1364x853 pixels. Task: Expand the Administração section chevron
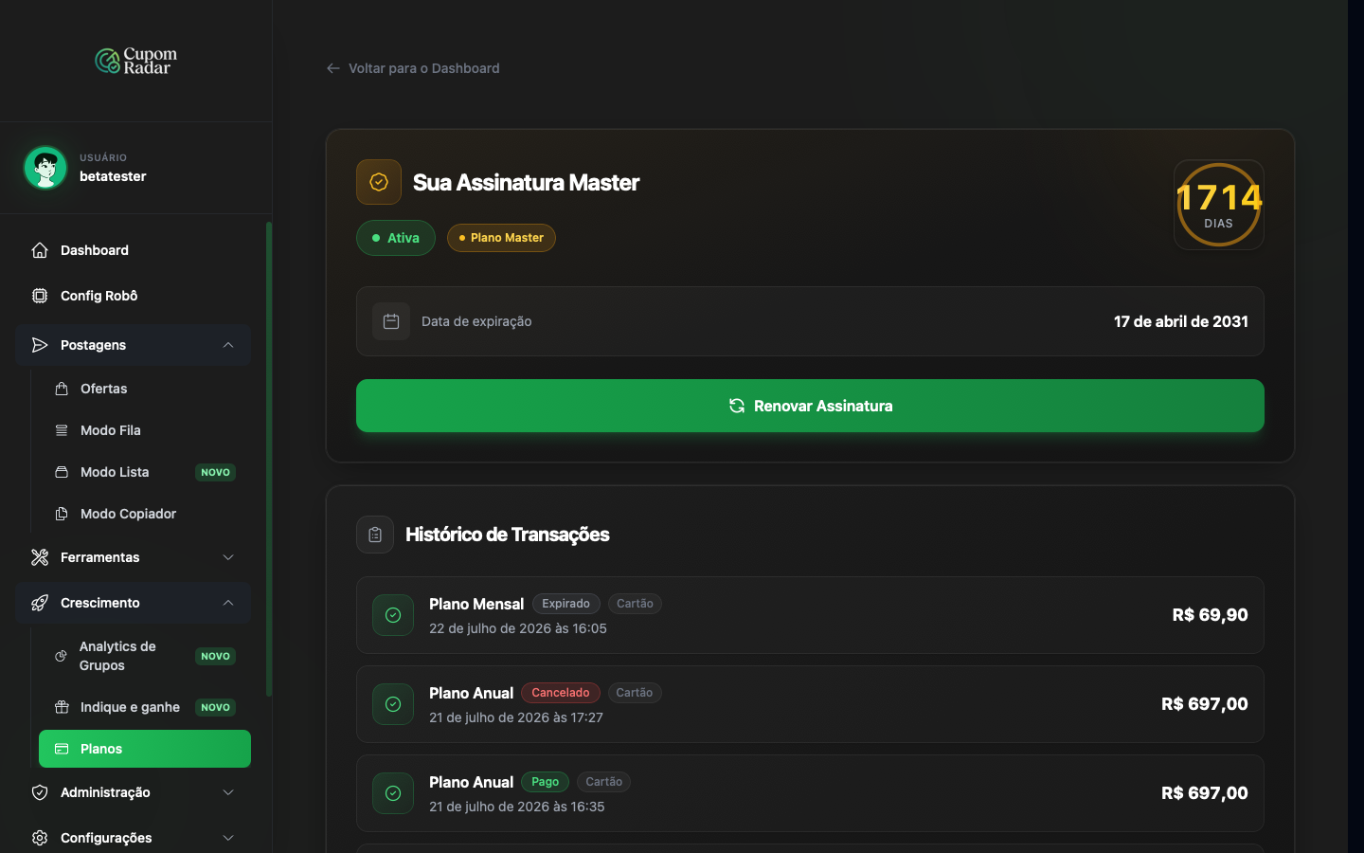click(228, 792)
